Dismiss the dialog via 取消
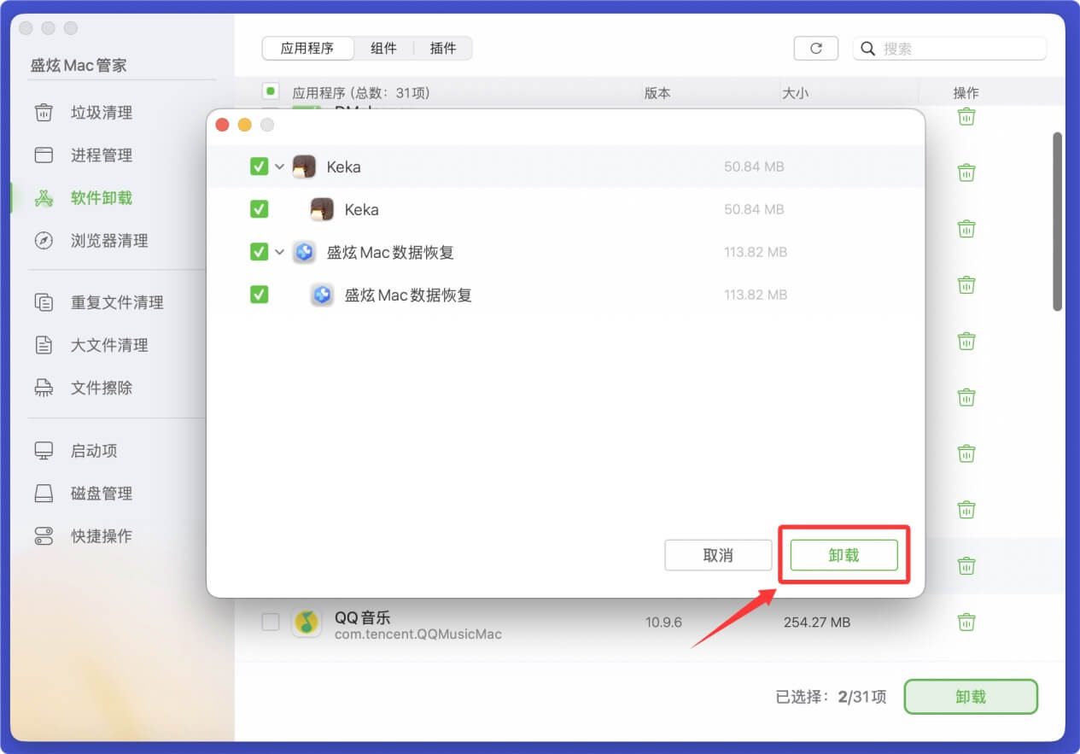The height and width of the screenshot is (754, 1080). click(718, 555)
